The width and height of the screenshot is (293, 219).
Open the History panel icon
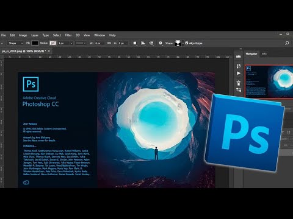click(239, 66)
